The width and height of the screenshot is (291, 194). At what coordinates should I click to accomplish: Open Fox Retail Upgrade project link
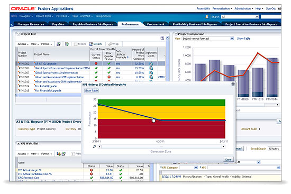click(x=46, y=86)
